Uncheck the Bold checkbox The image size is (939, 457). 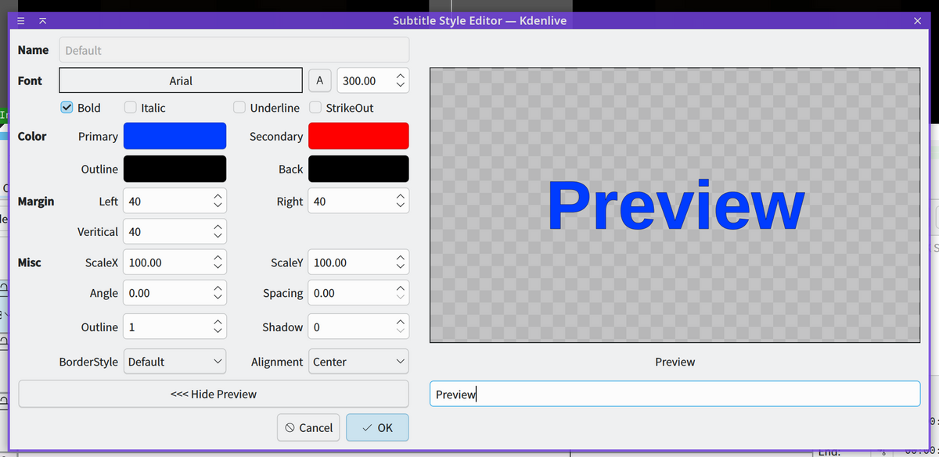(x=67, y=108)
